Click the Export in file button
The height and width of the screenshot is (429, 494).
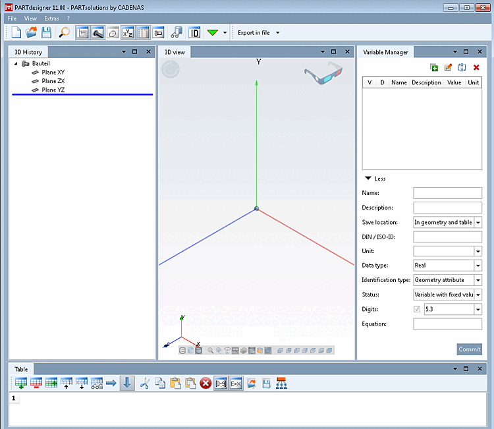pos(254,32)
